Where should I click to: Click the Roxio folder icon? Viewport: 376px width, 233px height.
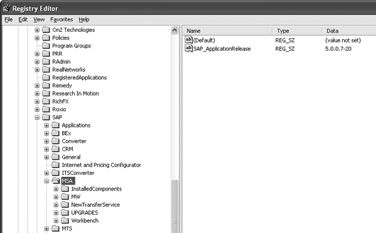46,109
